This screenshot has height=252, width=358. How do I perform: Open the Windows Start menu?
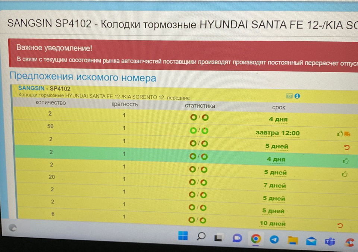coord(182,236)
